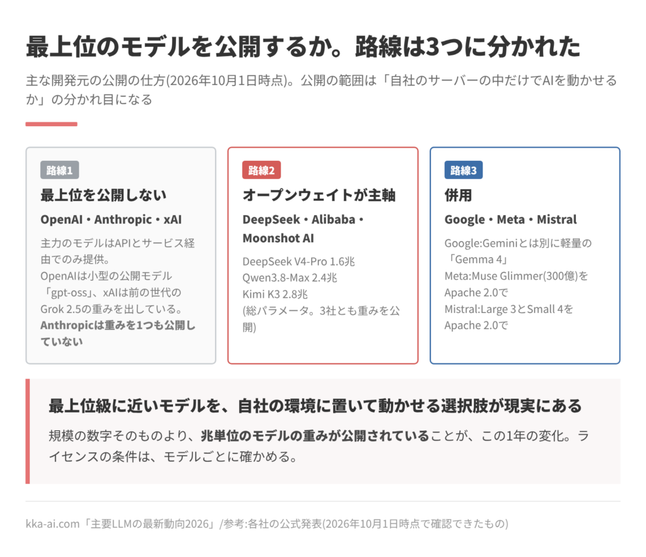Image resolution: width=646 pixels, height=557 pixels.
Task: Click the text 「Gemma 4」
Action: pos(477,259)
